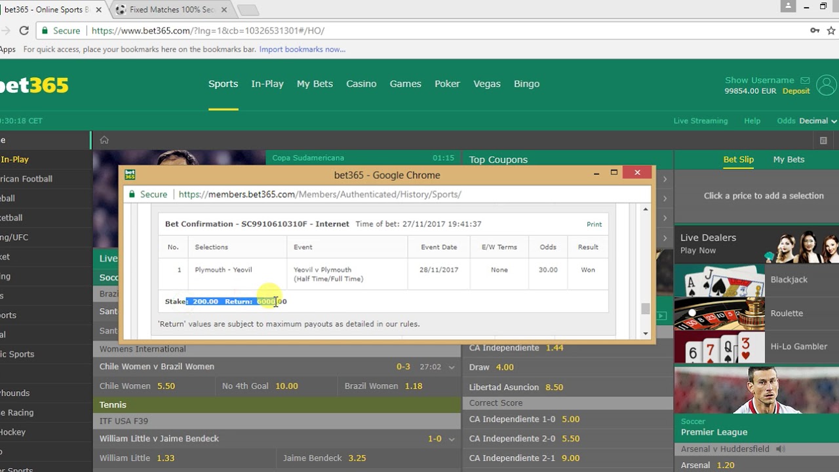Expand William Little v Jaime Bendeck match
This screenshot has width=839, height=472.
pyautogui.click(x=452, y=439)
